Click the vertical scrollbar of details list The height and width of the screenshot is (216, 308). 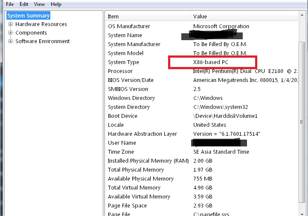(x=302, y=128)
